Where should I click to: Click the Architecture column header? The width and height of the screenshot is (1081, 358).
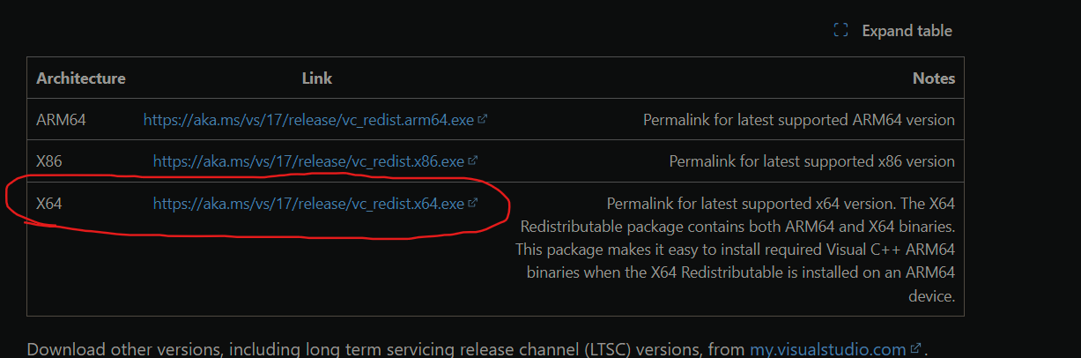[x=81, y=78]
